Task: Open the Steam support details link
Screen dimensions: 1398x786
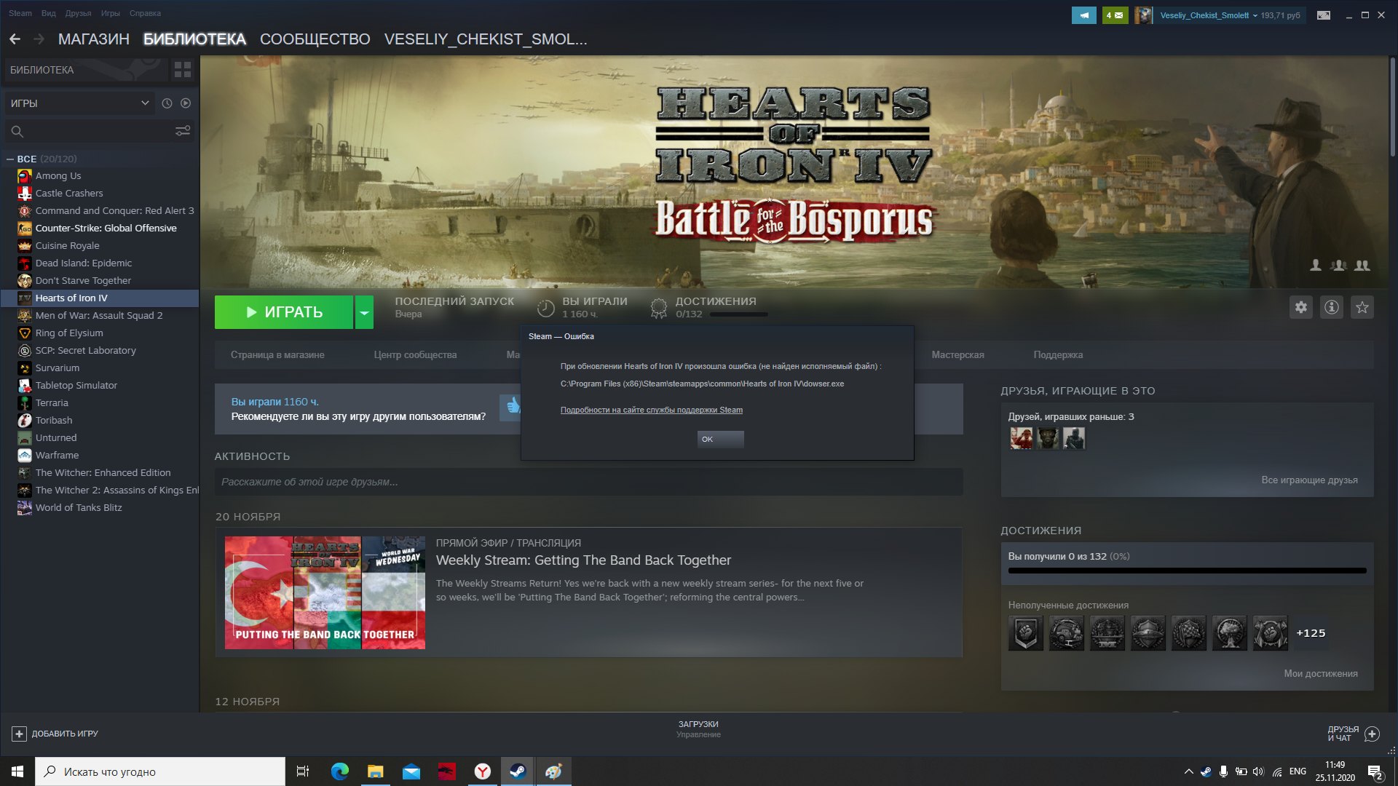Action: [651, 410]
